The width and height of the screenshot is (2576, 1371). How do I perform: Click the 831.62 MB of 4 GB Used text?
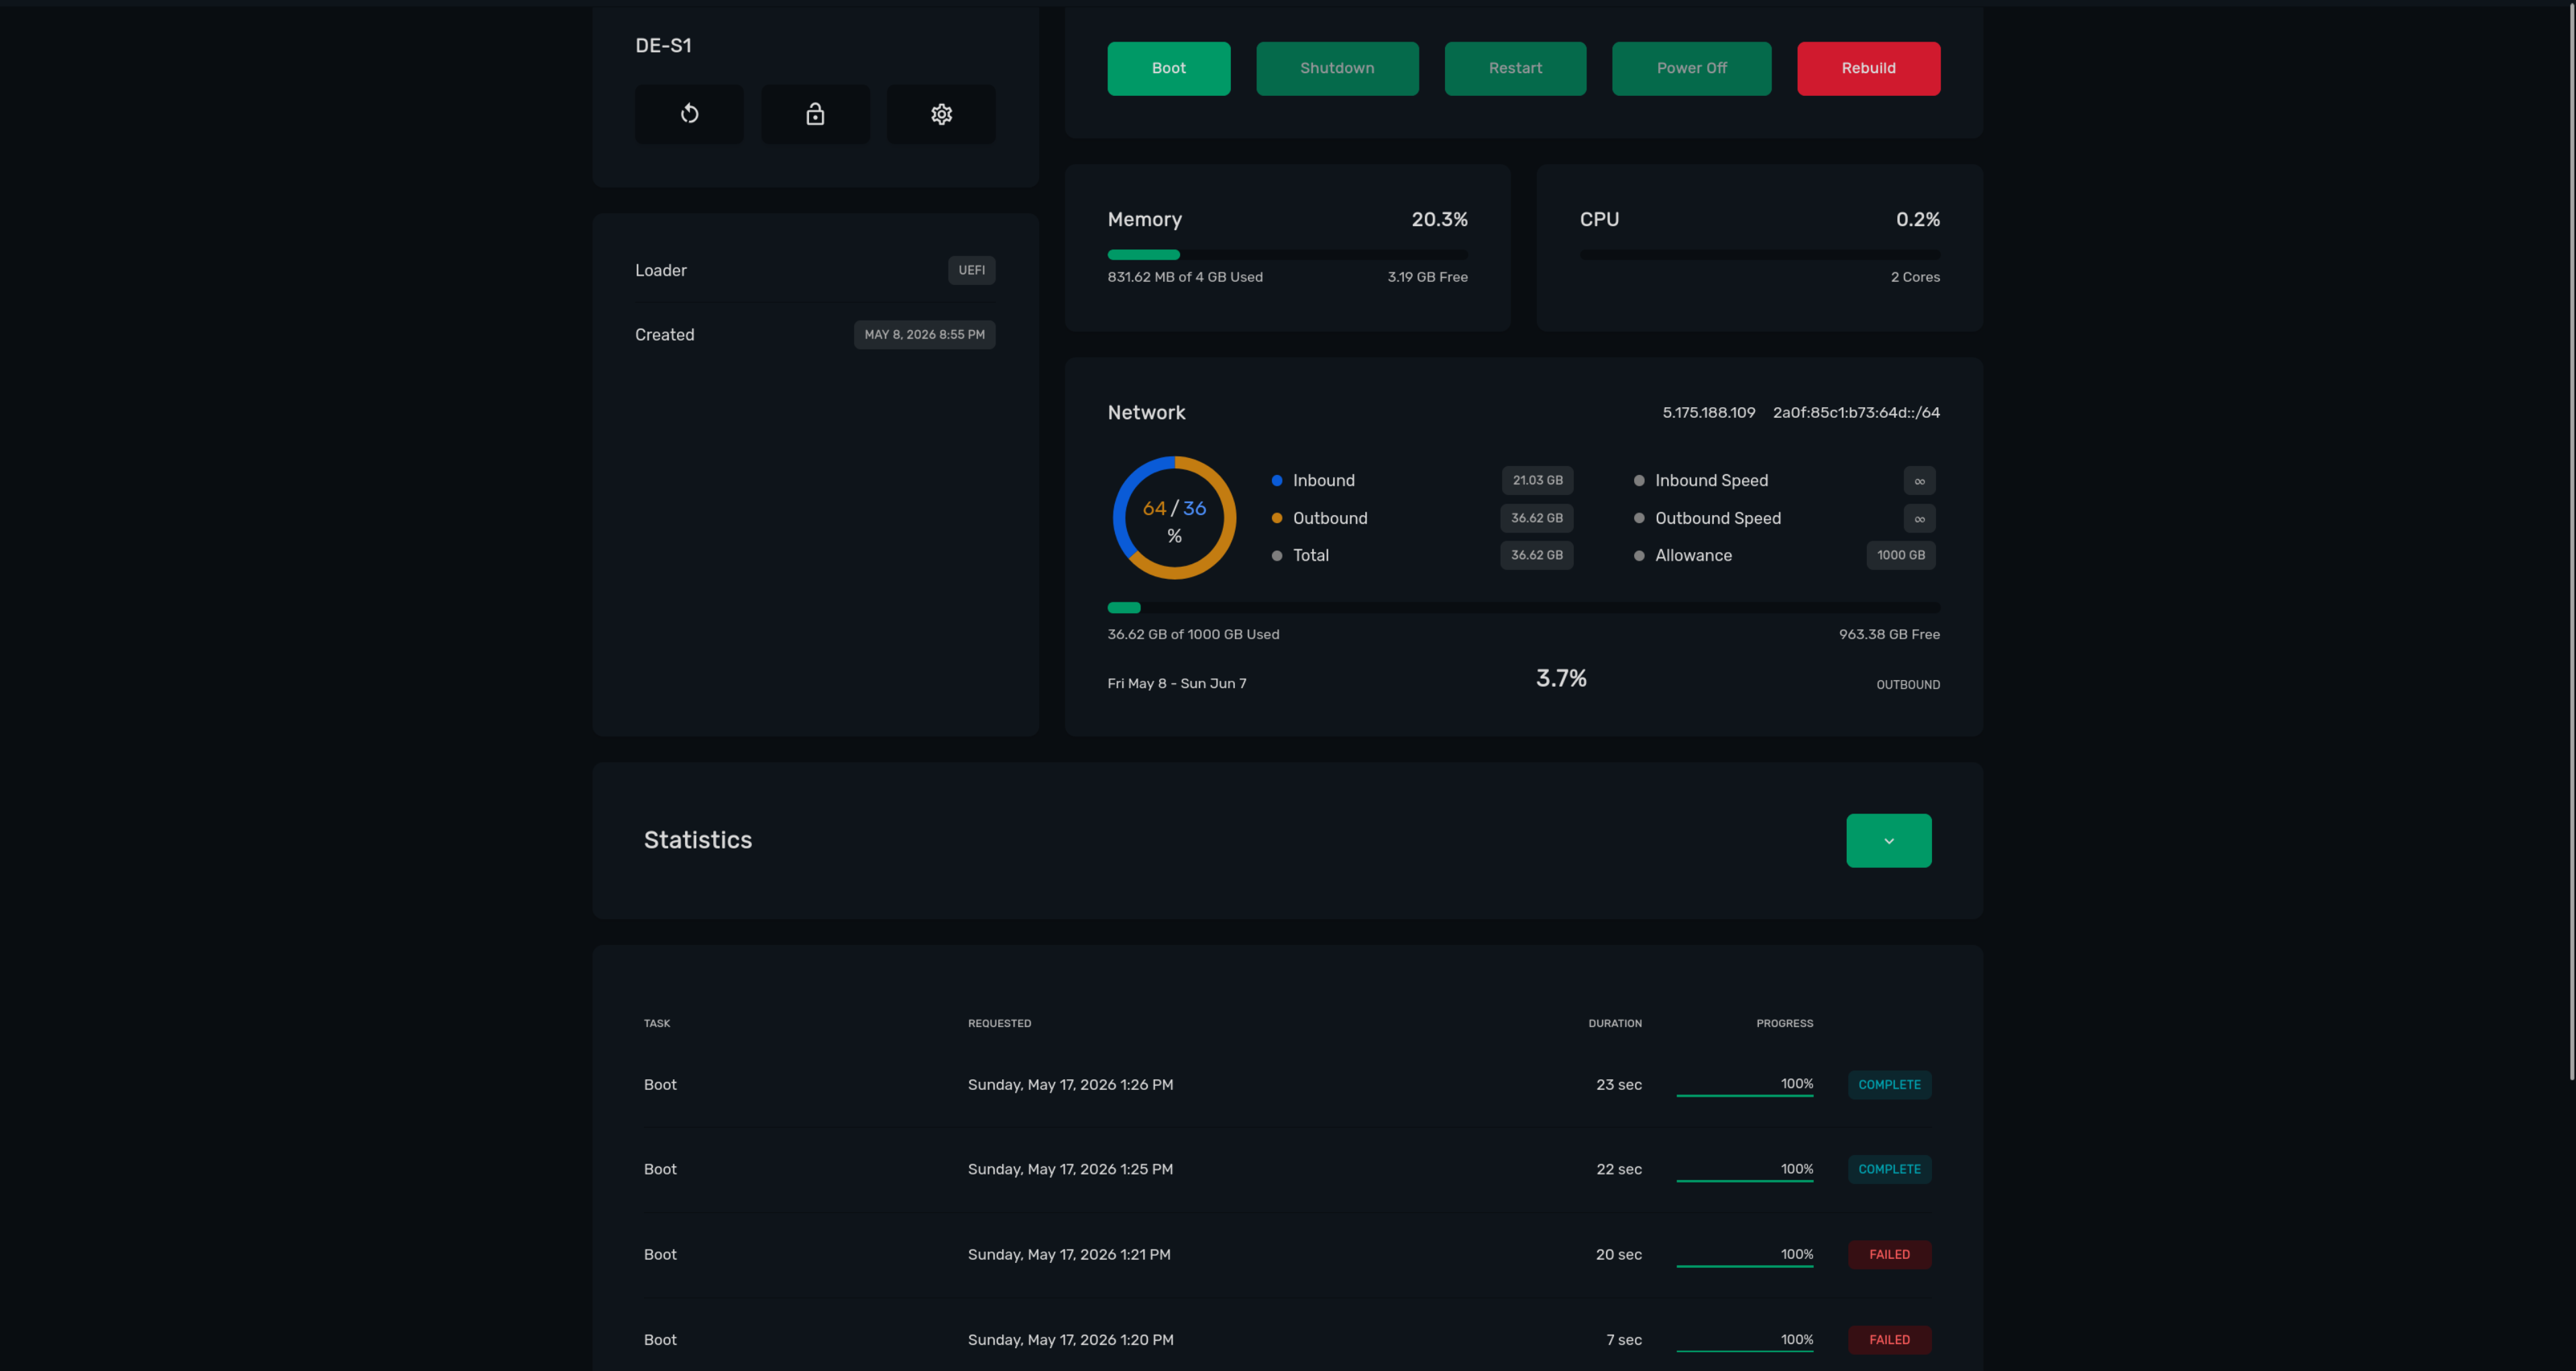tap(1185, 277)
